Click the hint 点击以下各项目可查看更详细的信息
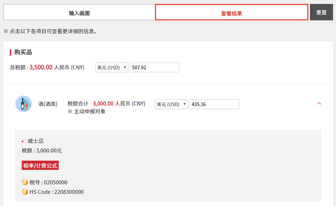 pos(50,31)
